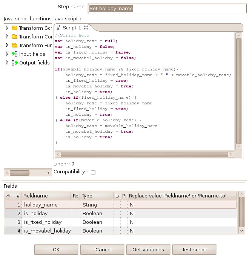
Task: Click the script editor vertical scrollbar thumb
Action: [239, 91]
